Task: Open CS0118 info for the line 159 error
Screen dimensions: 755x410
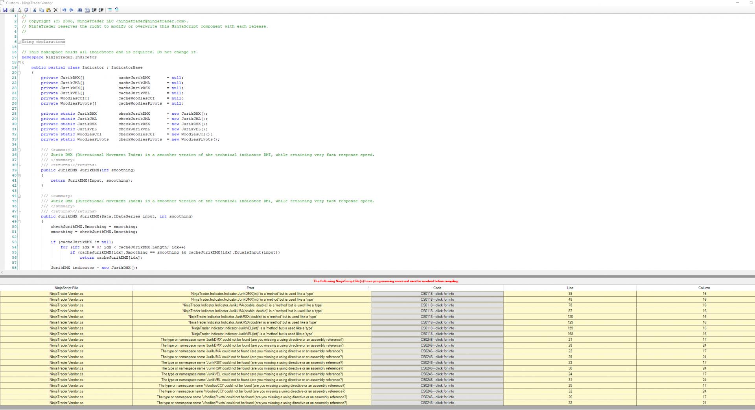Action: 437,328
